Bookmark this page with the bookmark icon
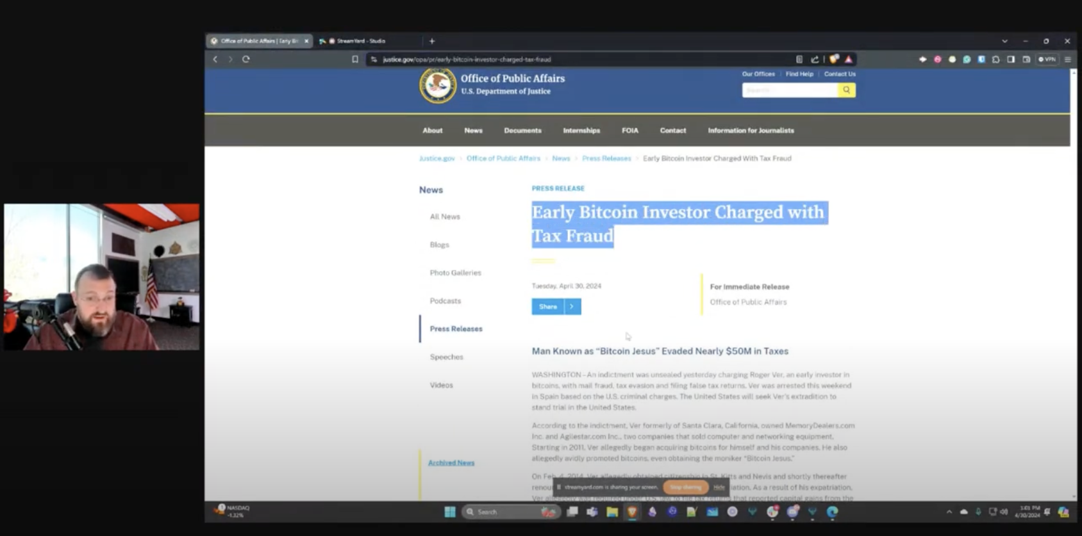 point(355,59)
